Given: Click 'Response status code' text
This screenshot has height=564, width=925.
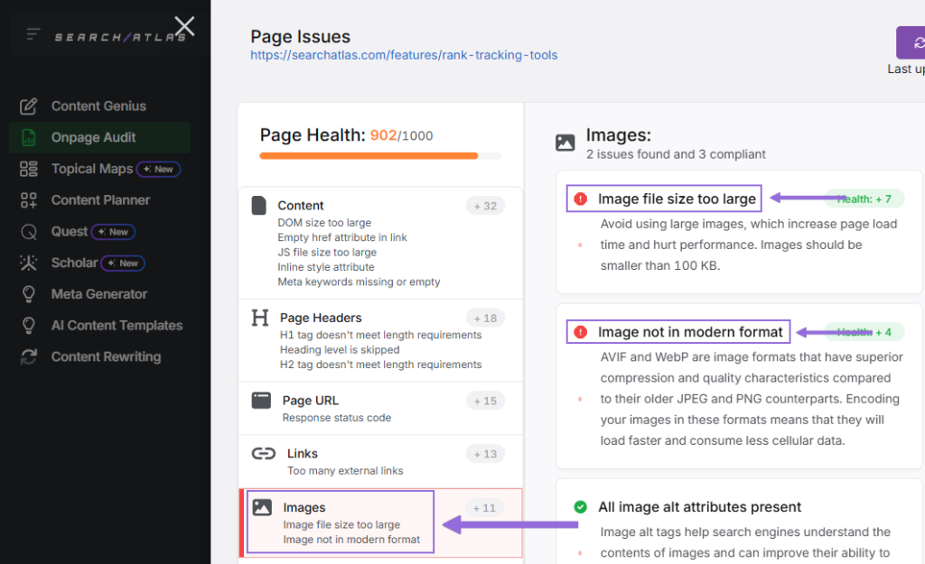Looking at the screenshot, I should 336,417.
